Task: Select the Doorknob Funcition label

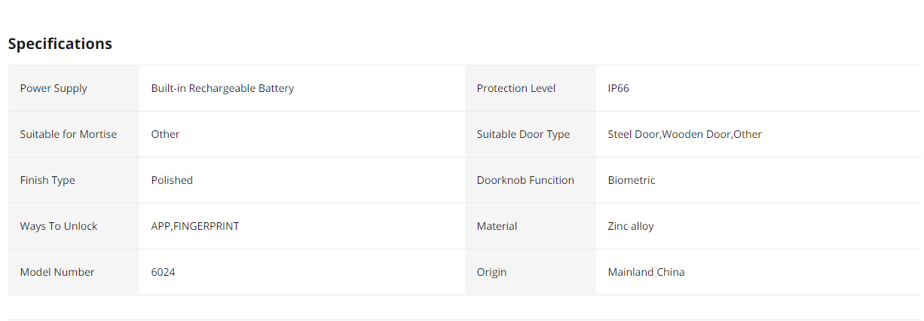Action: point(525,180)
